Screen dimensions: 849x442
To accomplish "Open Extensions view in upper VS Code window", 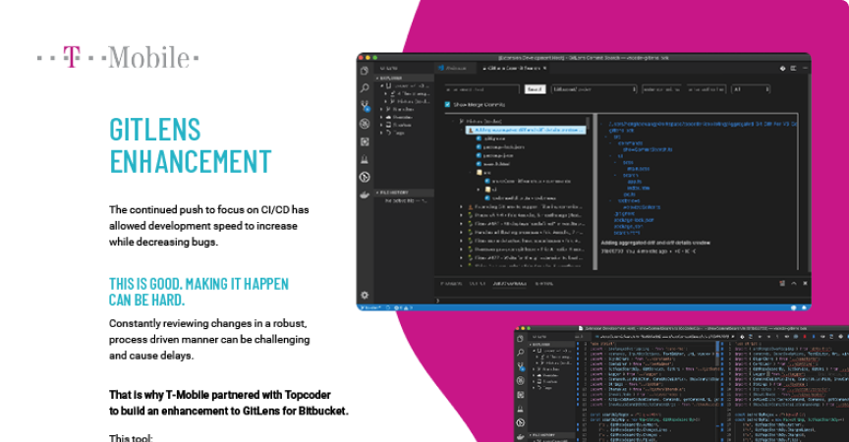I will pos(365,141).
